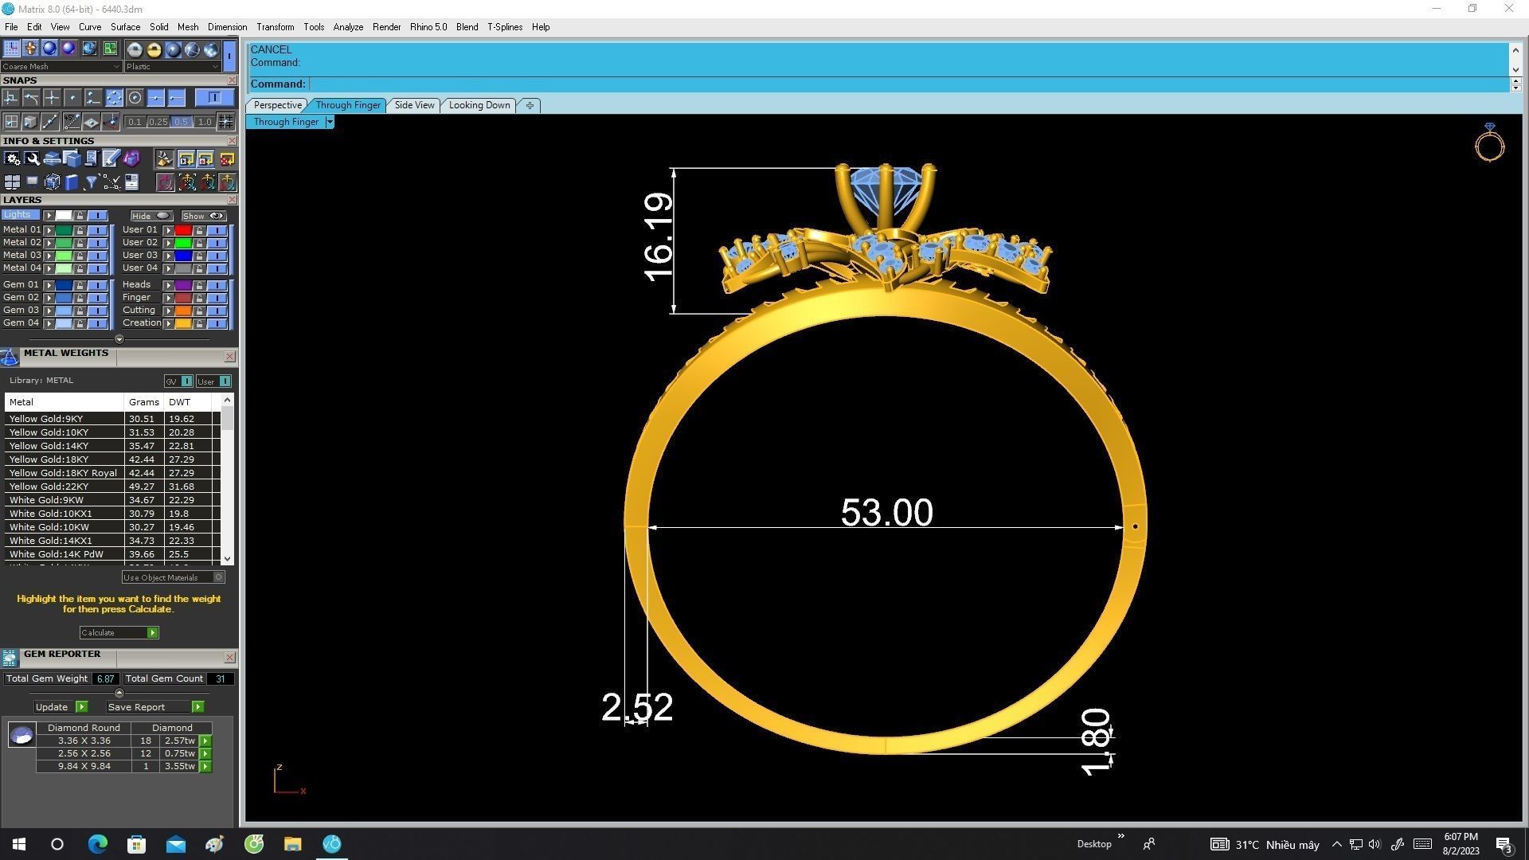
Task: Open the gears settings icon
Action: click(x=12, y=158)
